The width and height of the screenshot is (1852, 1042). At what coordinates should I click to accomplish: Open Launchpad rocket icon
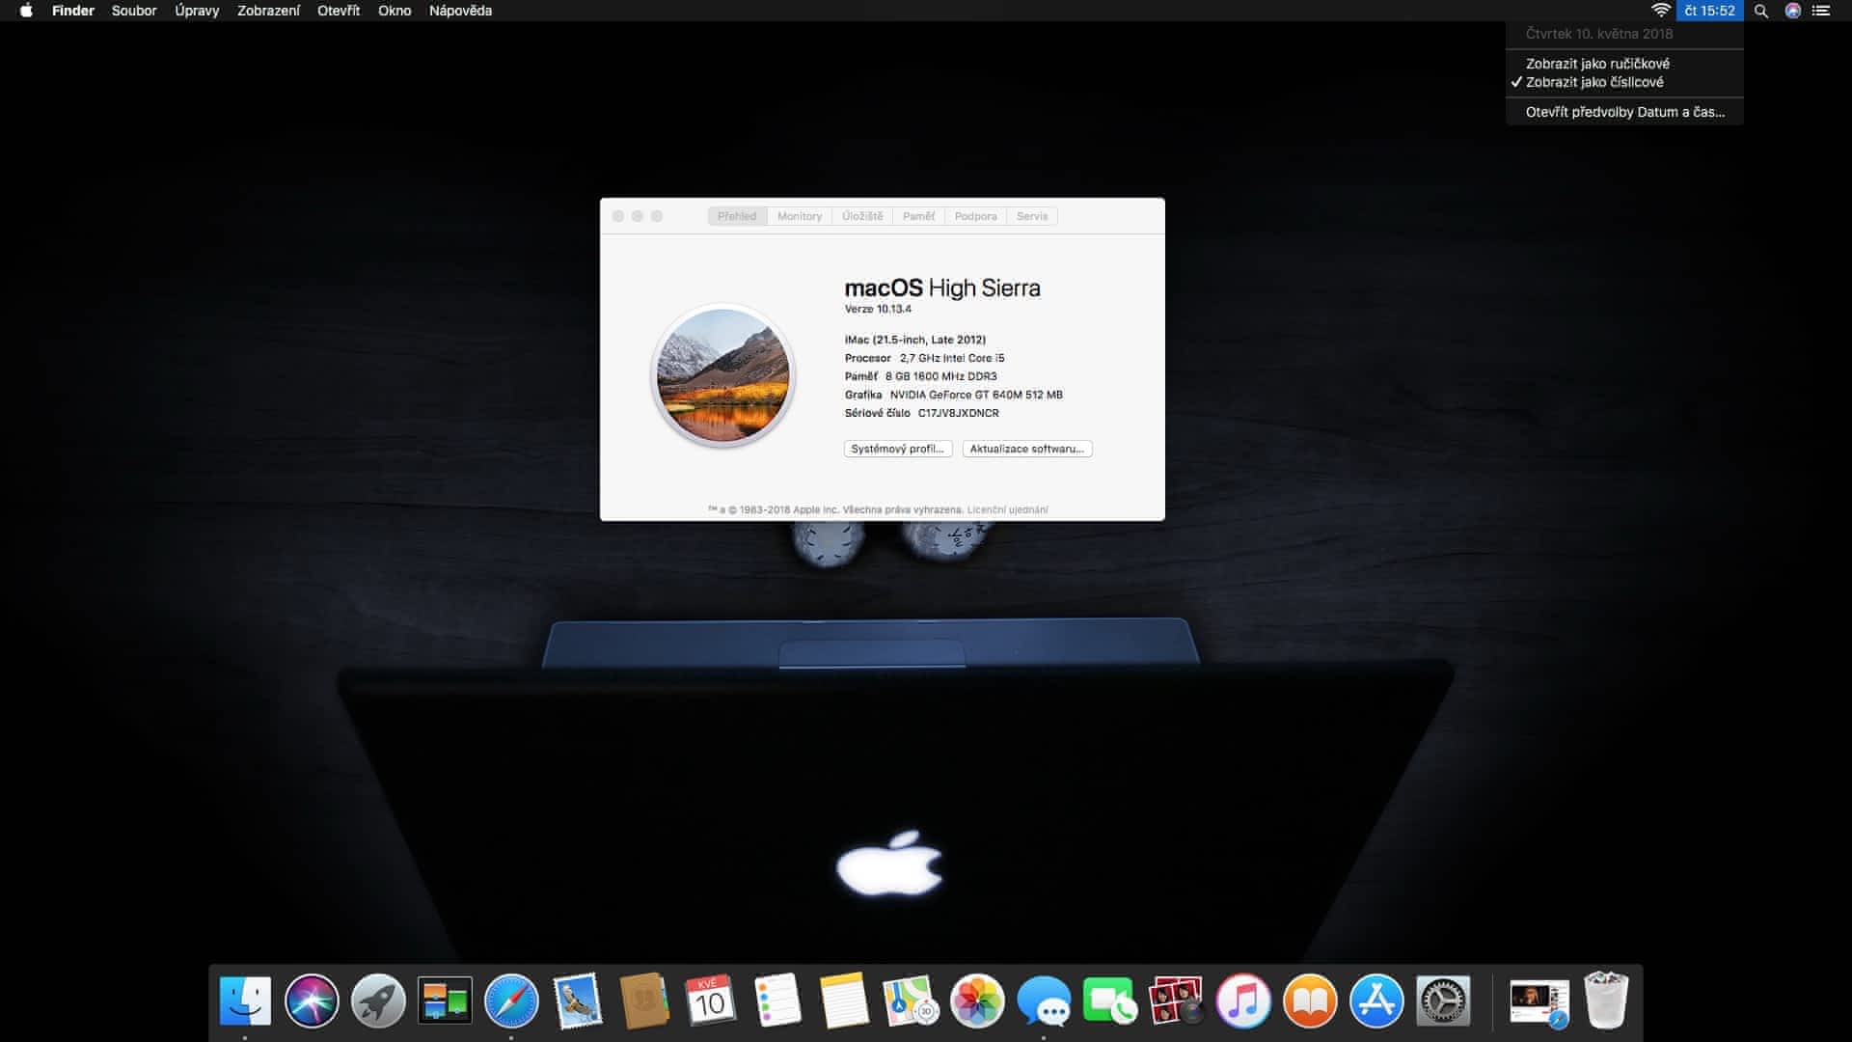coord(378,1001)
